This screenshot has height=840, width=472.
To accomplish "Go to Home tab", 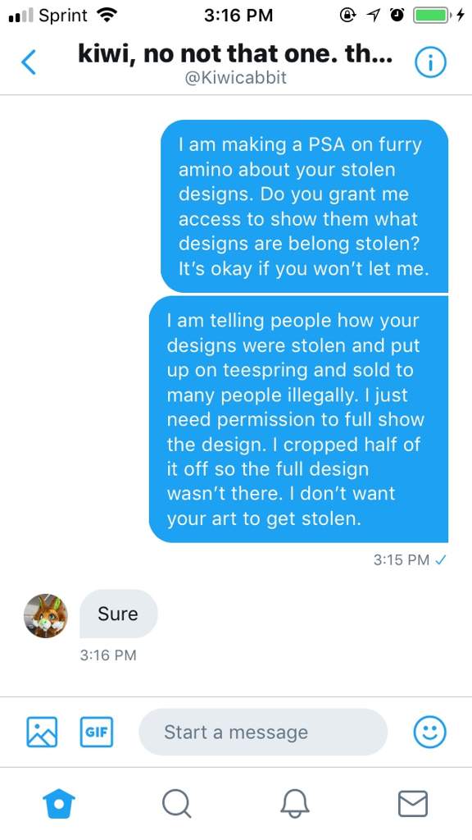I will [x=58, y=804].
